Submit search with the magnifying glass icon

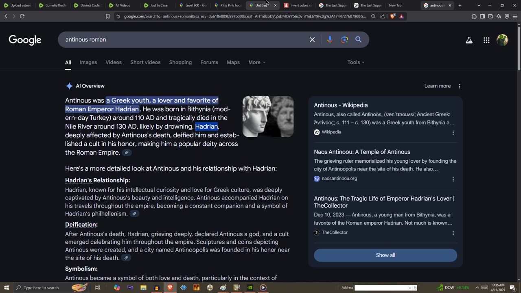[359, 39]
